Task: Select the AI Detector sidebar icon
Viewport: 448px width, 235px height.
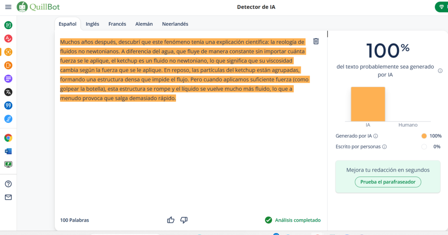Action: pos(8,52)
